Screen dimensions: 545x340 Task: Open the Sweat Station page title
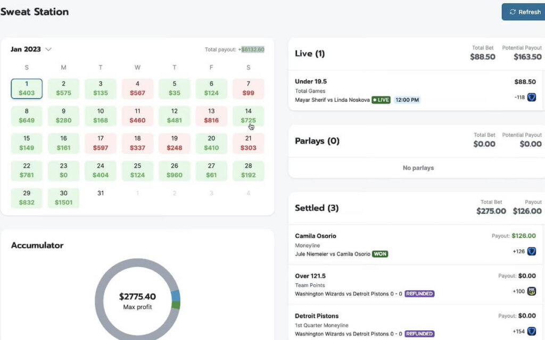point(35,11)
